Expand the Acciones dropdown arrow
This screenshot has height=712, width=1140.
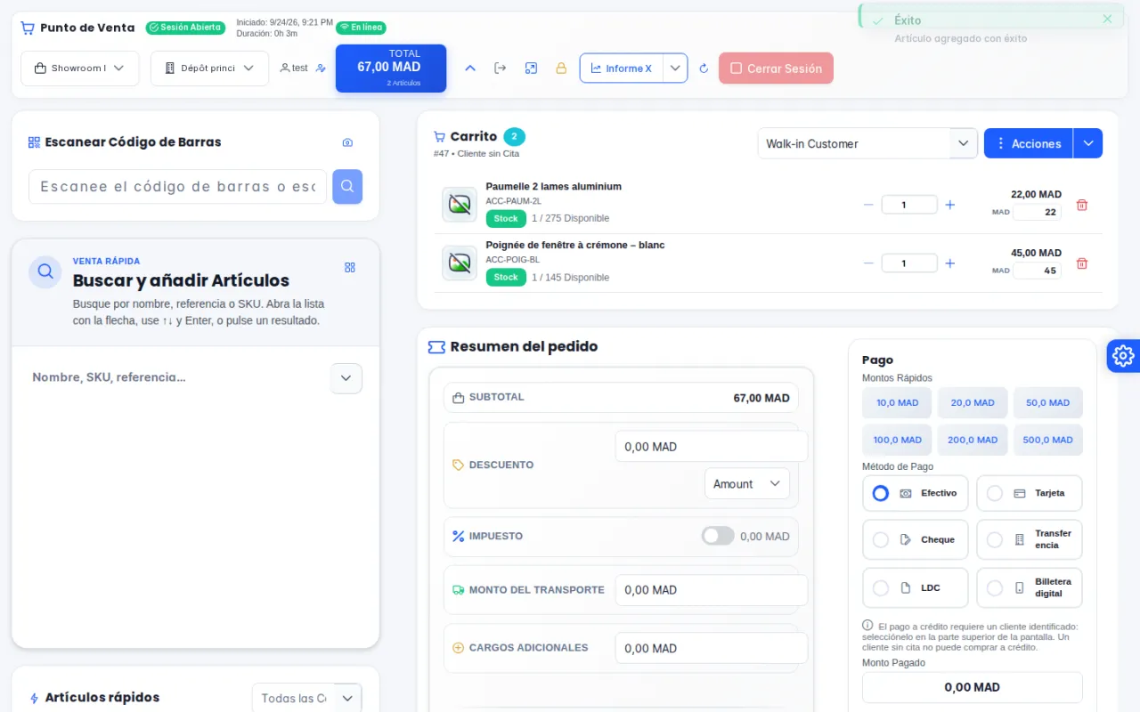tap(1087, 143)
